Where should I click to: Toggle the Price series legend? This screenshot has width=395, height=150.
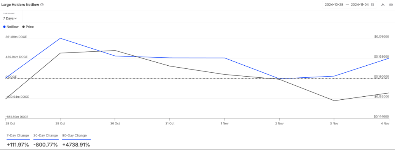[x=28, y=27]
